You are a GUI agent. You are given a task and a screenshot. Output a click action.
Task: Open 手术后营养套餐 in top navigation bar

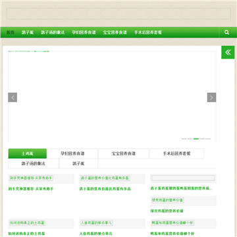point(148,32)
